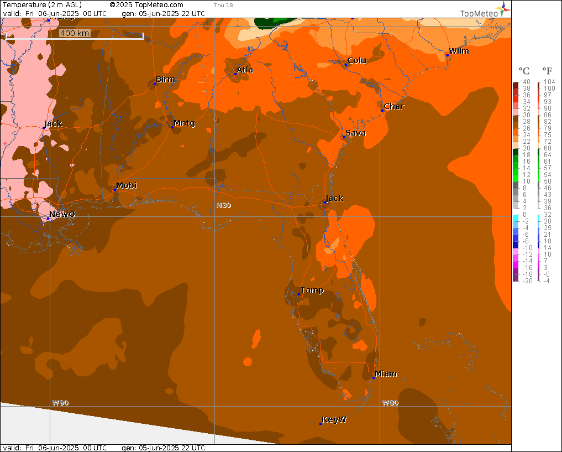Click the °F legend column heading
This screenshot has height=452, width=562.
click(547, 71)
